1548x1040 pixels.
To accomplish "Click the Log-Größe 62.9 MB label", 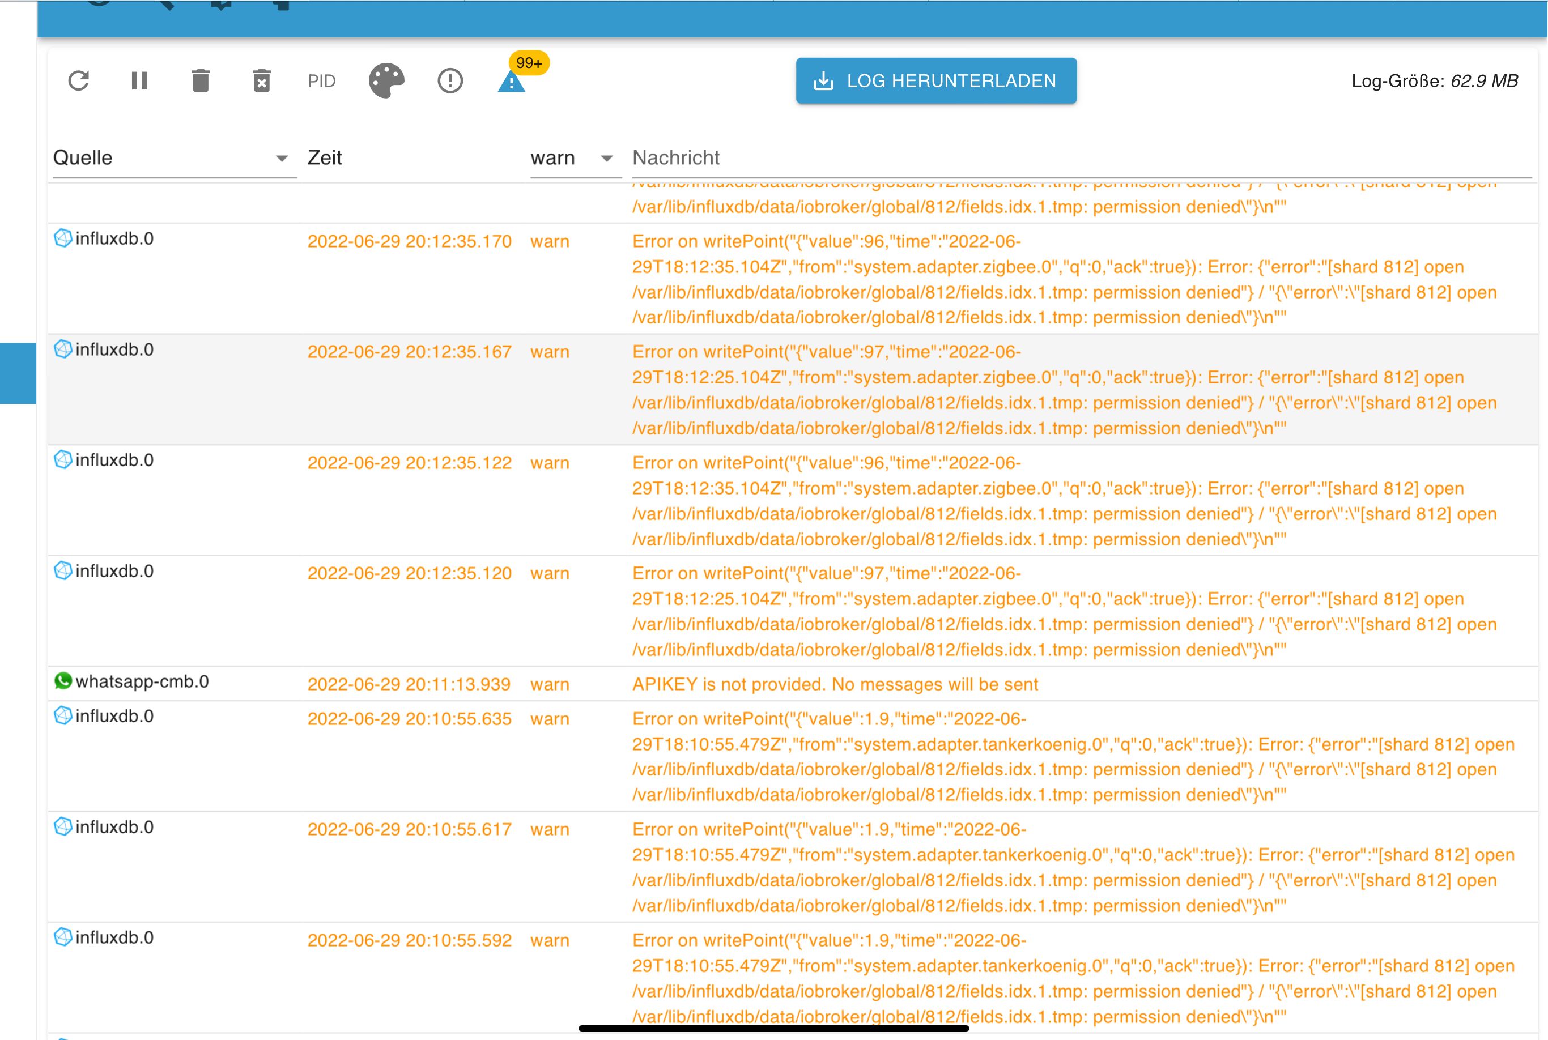I will [1434, 81].
